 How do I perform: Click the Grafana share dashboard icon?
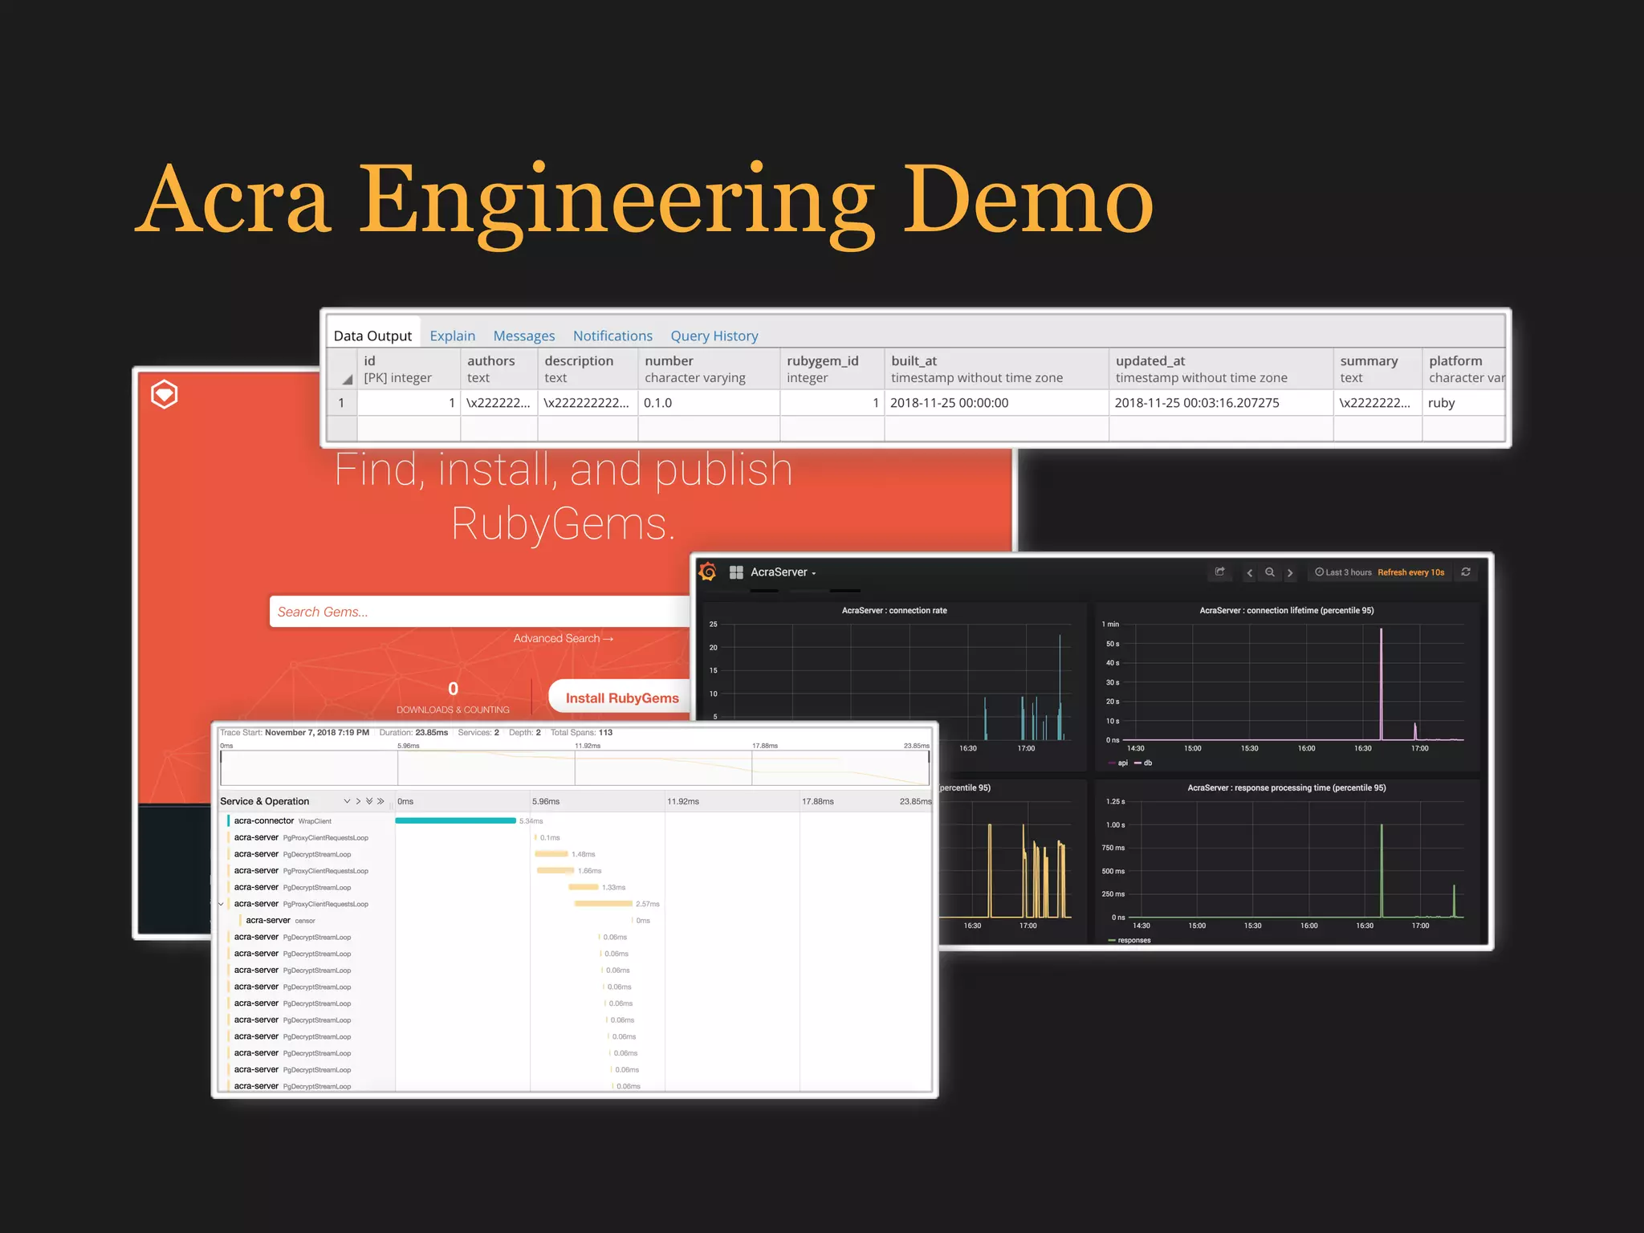1220,572
